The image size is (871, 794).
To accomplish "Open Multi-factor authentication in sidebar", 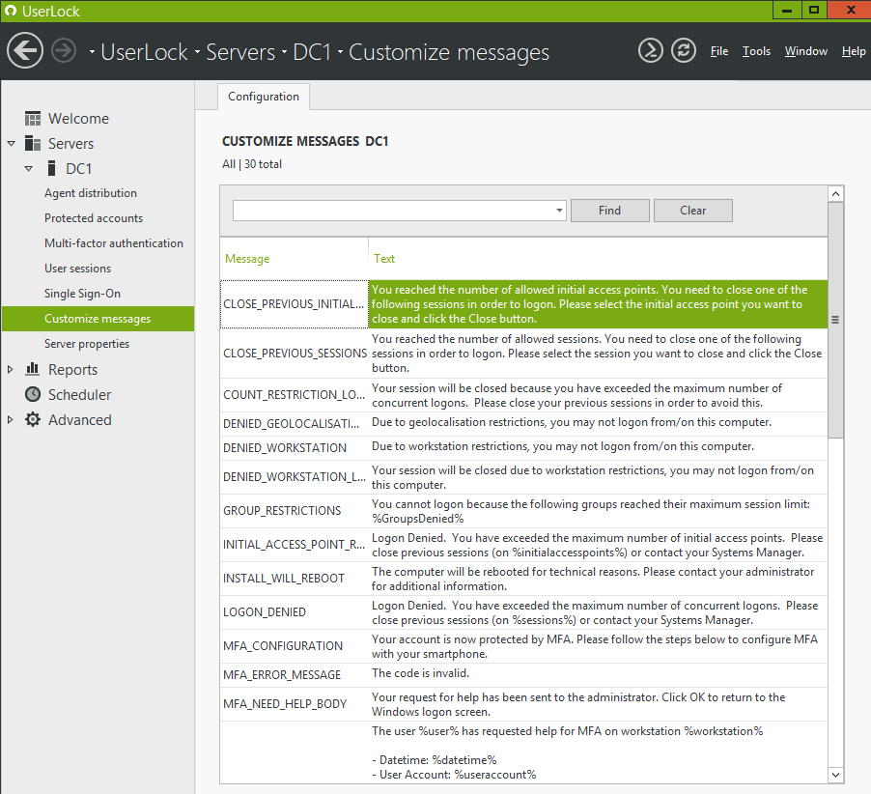I will (x=114, y=242).
